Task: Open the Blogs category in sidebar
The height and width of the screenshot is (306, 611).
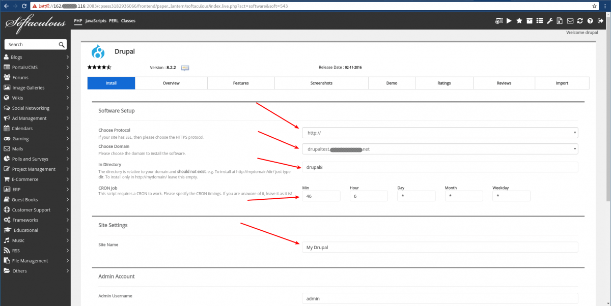Action: pyautogui.click(x=18, y=57)
